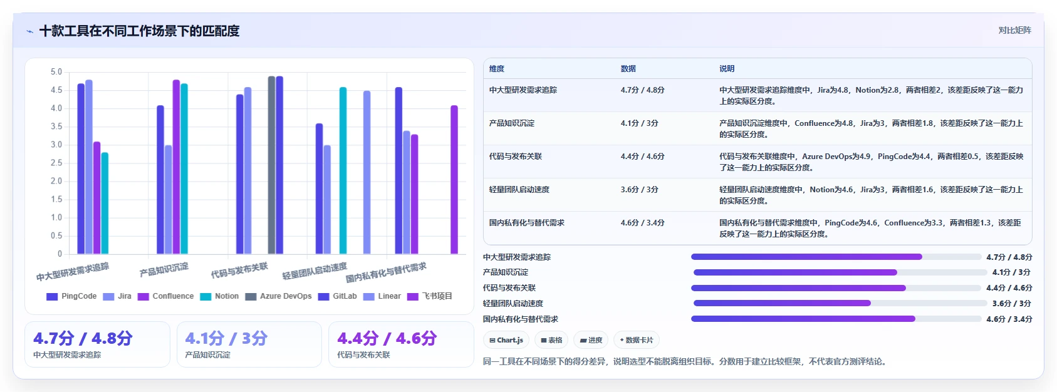
Task: Click the 代码与发布关联 x-axis label in chart
Action: pyautogui.click(x=239, y=270)
